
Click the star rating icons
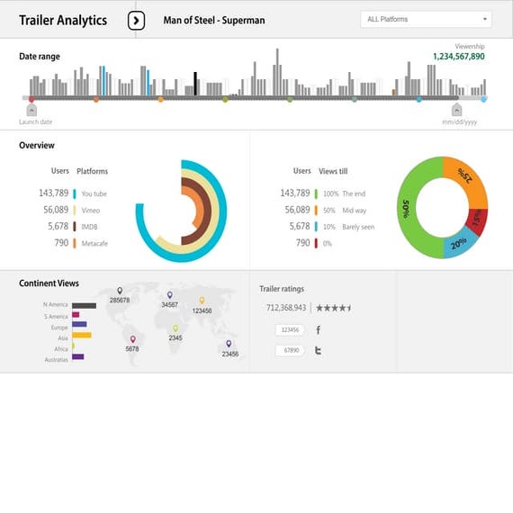coord(333,308)
